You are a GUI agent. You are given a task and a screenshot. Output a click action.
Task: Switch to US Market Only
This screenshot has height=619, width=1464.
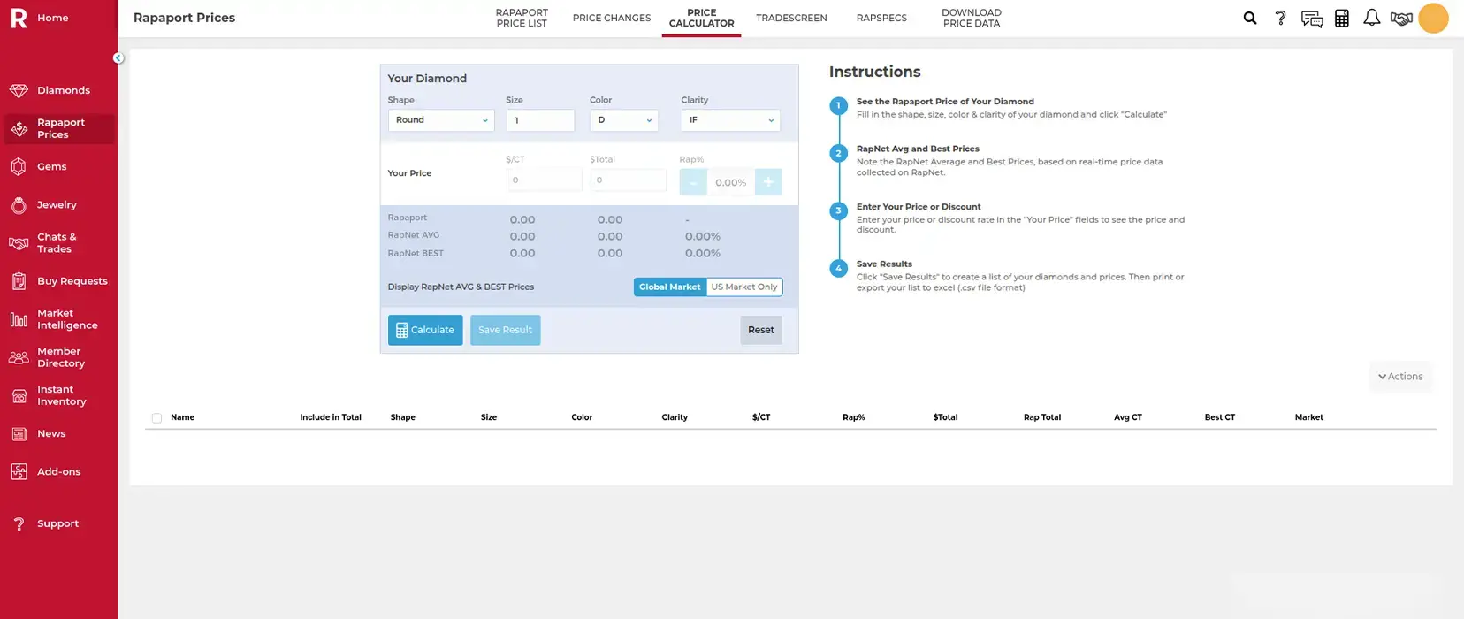click(744, 287)
